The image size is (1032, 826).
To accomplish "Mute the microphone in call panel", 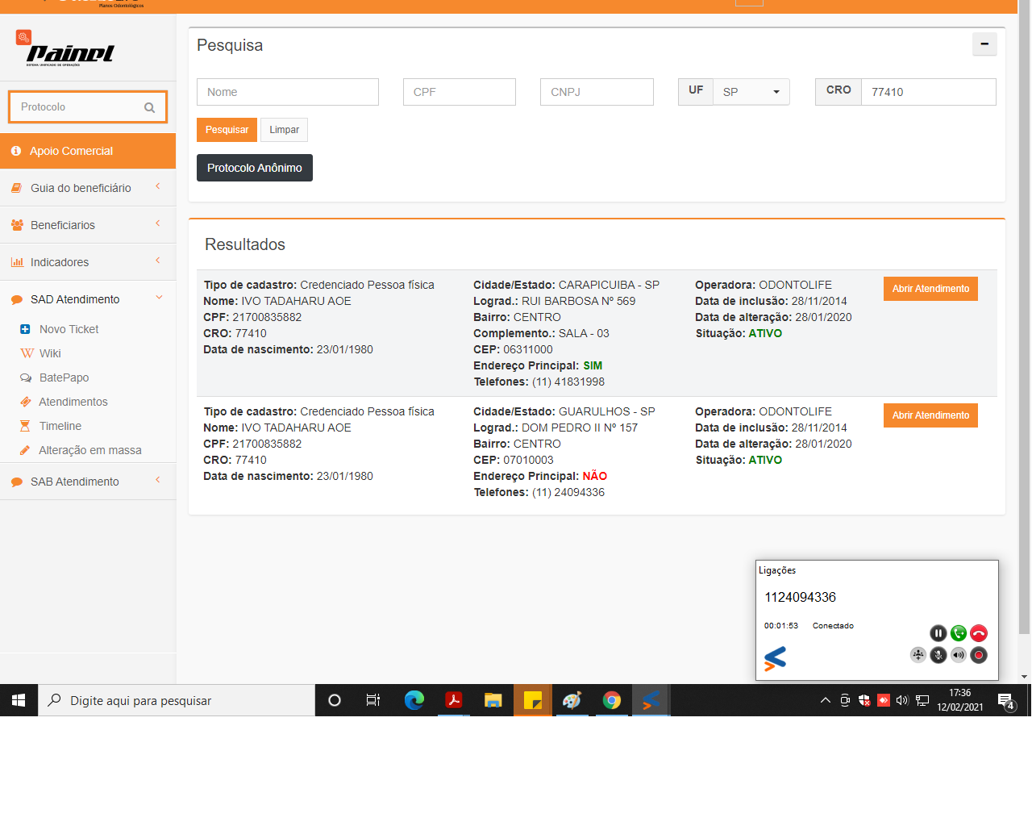I will tap(938, 655).
